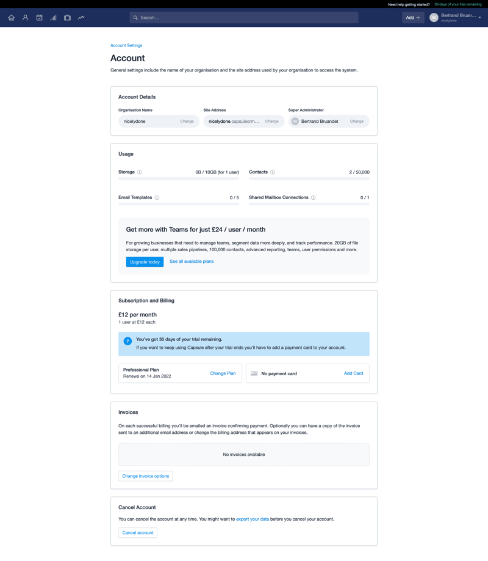Click the Email Templates info icon

pyautogui.click(x=157, y=197)
